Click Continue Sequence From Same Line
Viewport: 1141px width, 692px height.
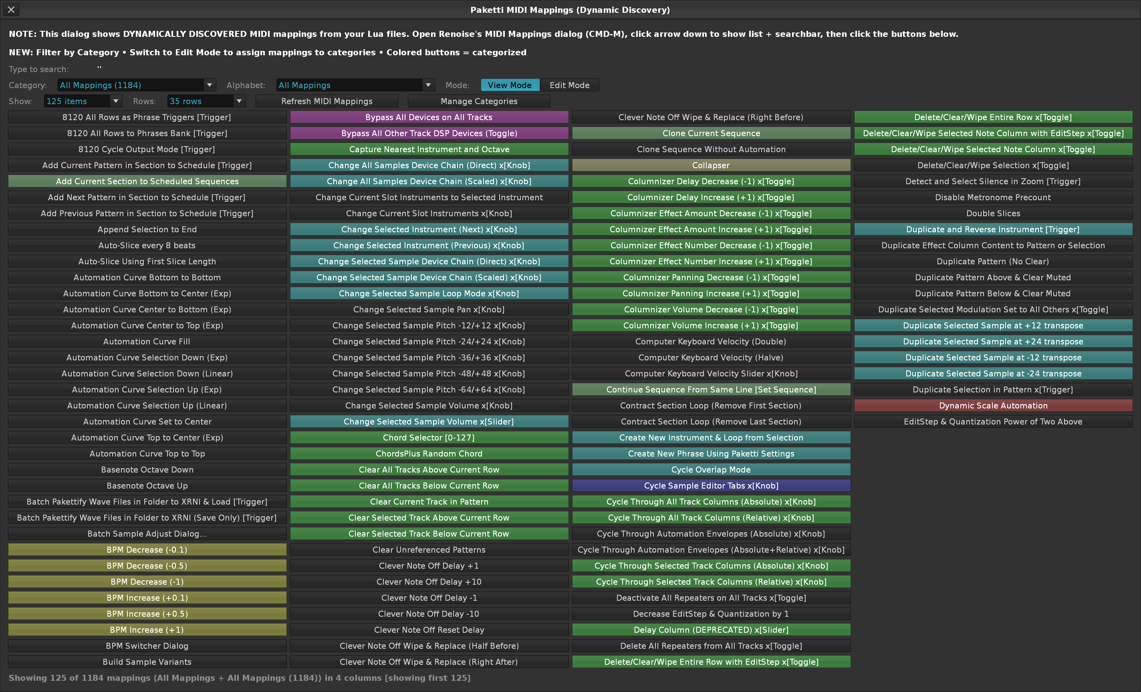pyautogui.click(x=711, y=389)
